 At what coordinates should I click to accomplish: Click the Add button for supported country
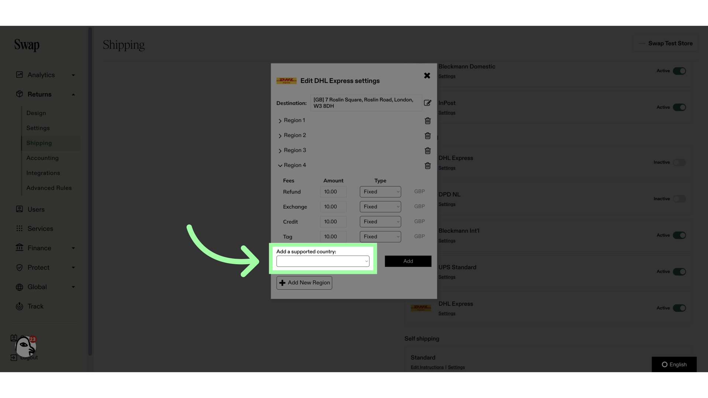[x=408, y=261]
